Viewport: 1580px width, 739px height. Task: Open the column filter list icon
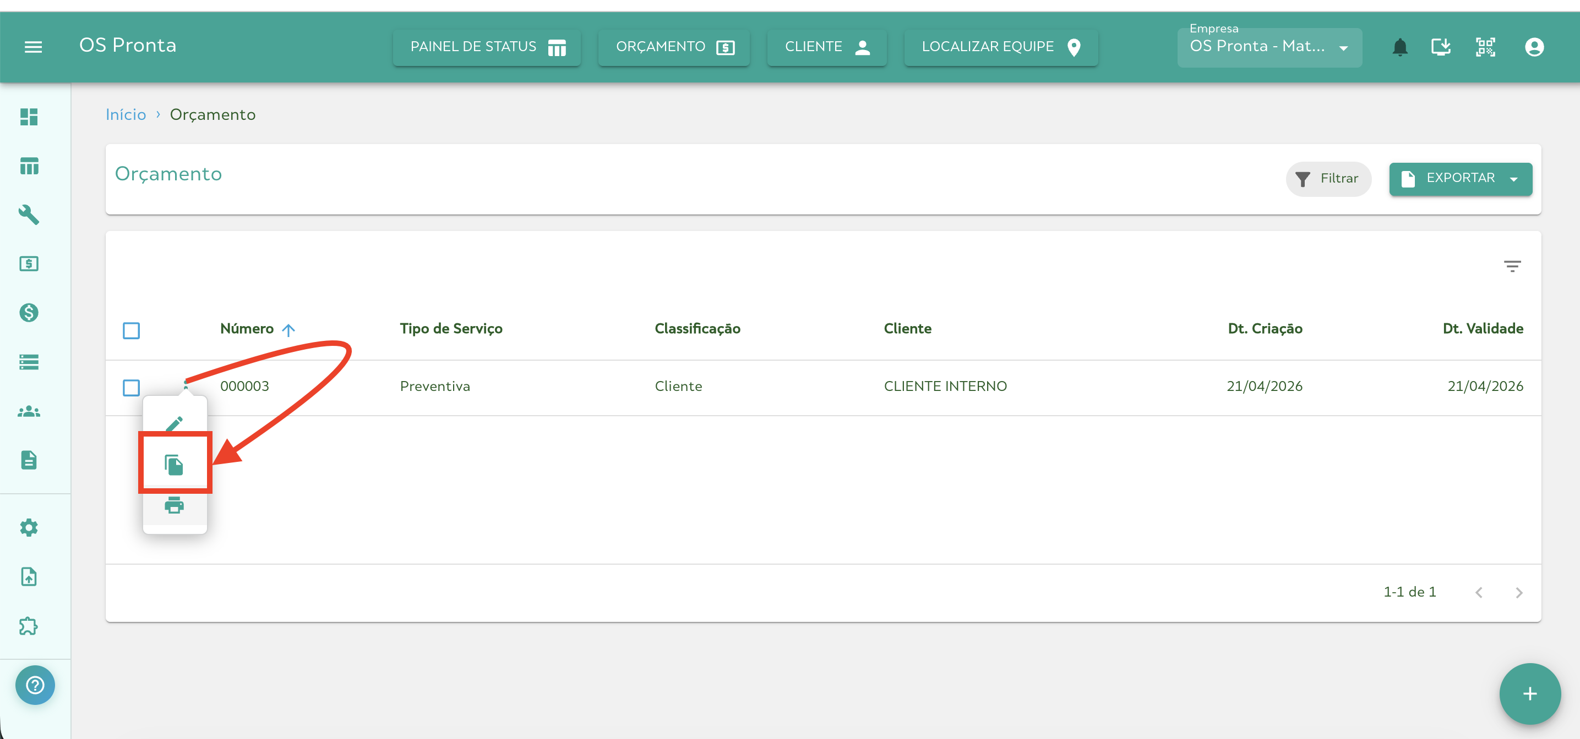1512,266
